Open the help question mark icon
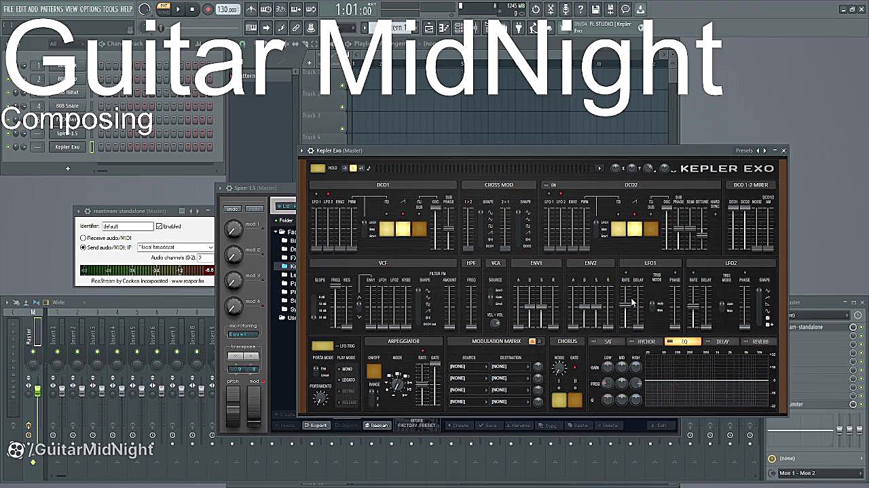 tap(580, 9)
